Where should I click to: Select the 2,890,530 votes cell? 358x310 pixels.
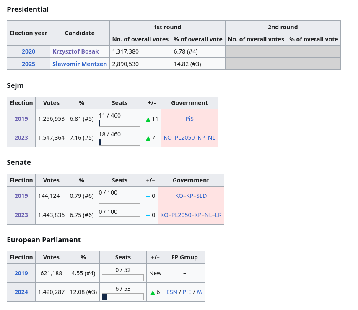coord(140,64)
